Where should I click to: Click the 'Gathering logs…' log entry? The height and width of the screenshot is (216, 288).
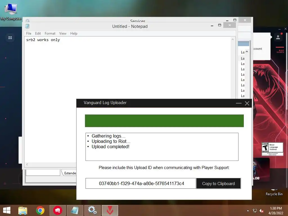pyautogui.click(x=108, y=136)
